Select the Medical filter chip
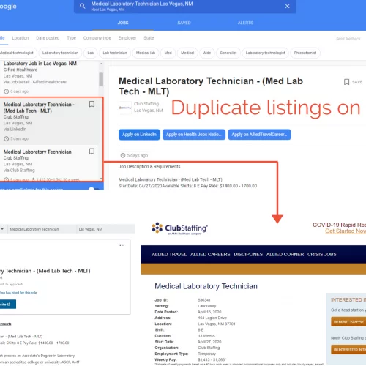Viewport: 366px width, 366px height. point(187,53)
